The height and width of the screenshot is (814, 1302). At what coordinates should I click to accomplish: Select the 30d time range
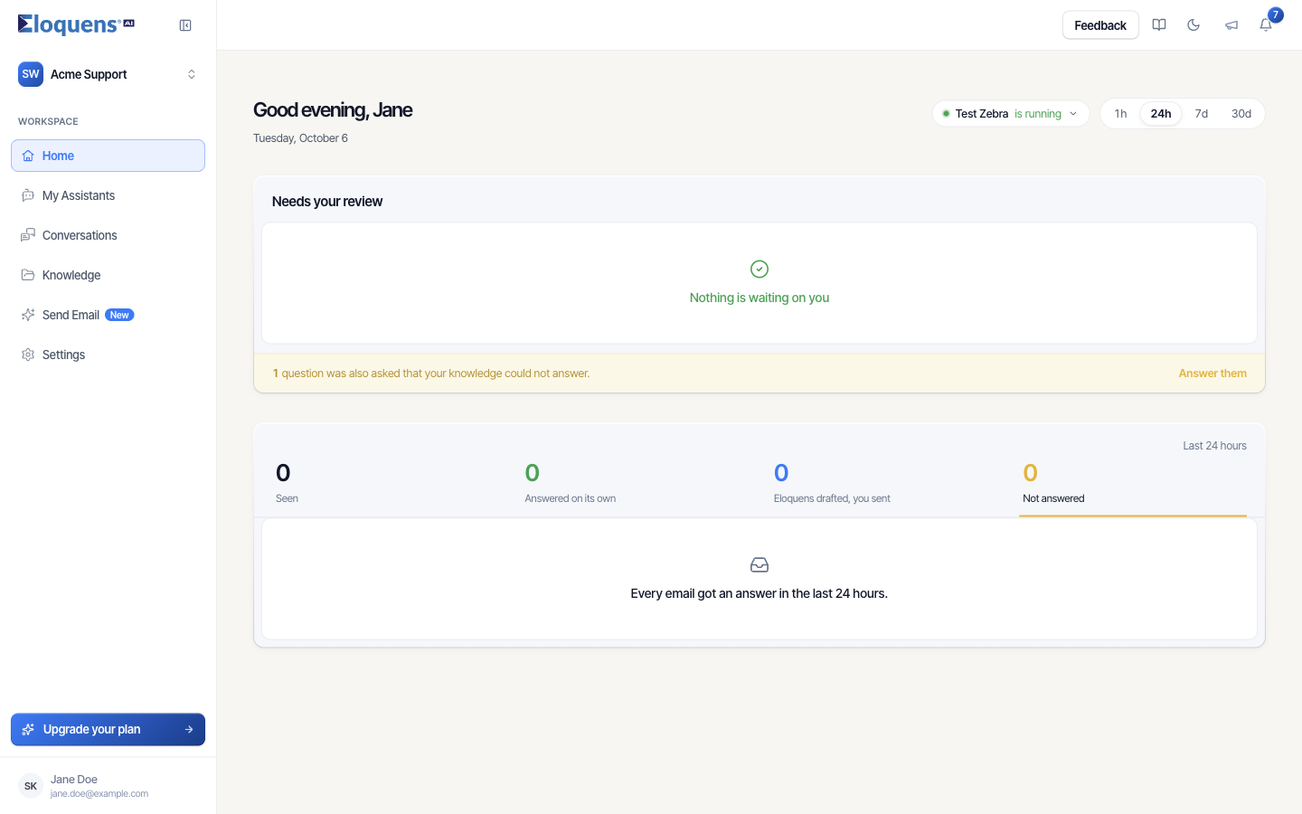[x=1241, y=114]
